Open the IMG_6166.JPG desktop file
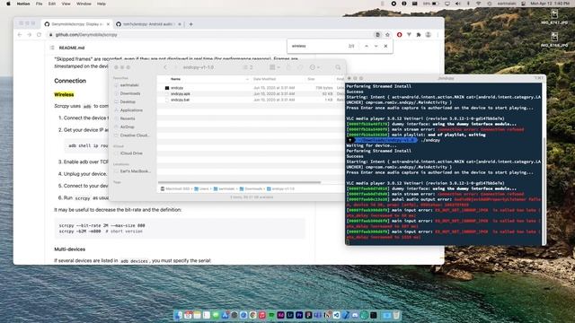575x323 pixels. pyautogui.click(x=554, y=39)
